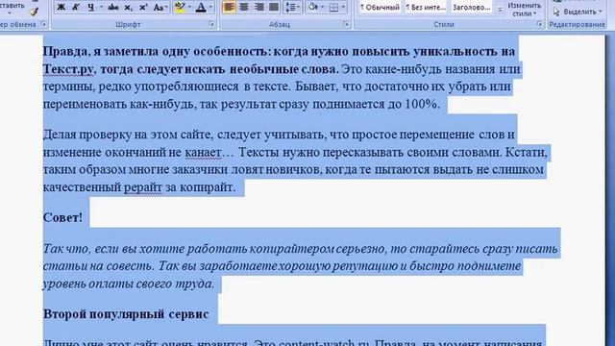Click the word 'копирайтером' in italic text
The width and height of the screenshot is (615, 346).
coord(292,249)
